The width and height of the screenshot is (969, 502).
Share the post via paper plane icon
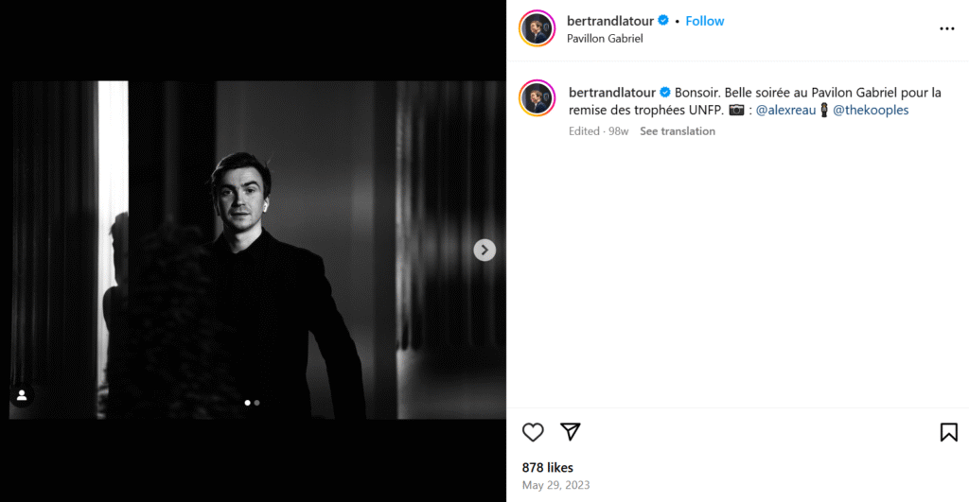pos(570,432)
